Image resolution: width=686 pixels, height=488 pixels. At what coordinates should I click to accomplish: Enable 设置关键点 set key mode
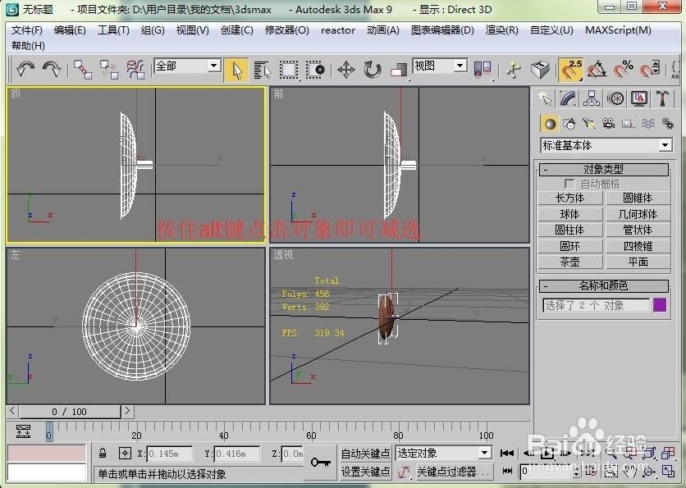coord(365,472)
